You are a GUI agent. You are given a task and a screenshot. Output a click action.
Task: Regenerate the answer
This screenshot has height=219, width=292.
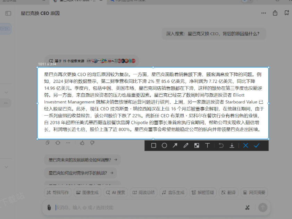pos(58,143)
